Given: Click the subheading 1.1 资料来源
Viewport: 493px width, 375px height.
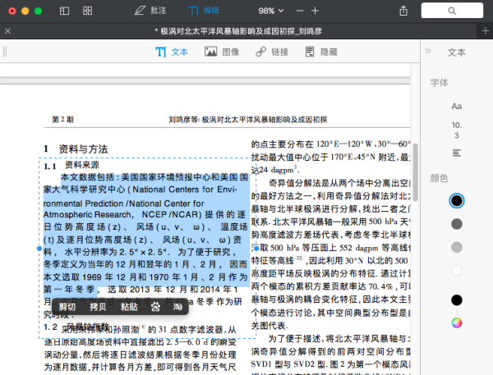Looking at the screenshot, I should click(71, 165).
